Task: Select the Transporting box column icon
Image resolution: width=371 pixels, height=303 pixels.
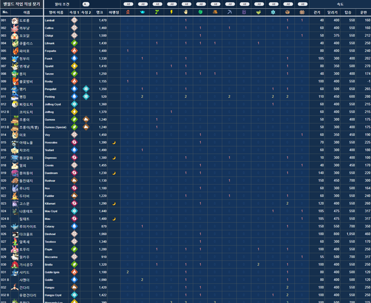Action: [x=288, y=12]
